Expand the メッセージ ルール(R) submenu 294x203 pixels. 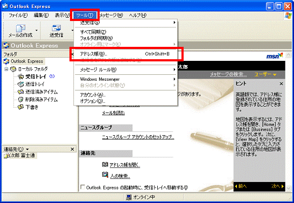coord(125,69)
